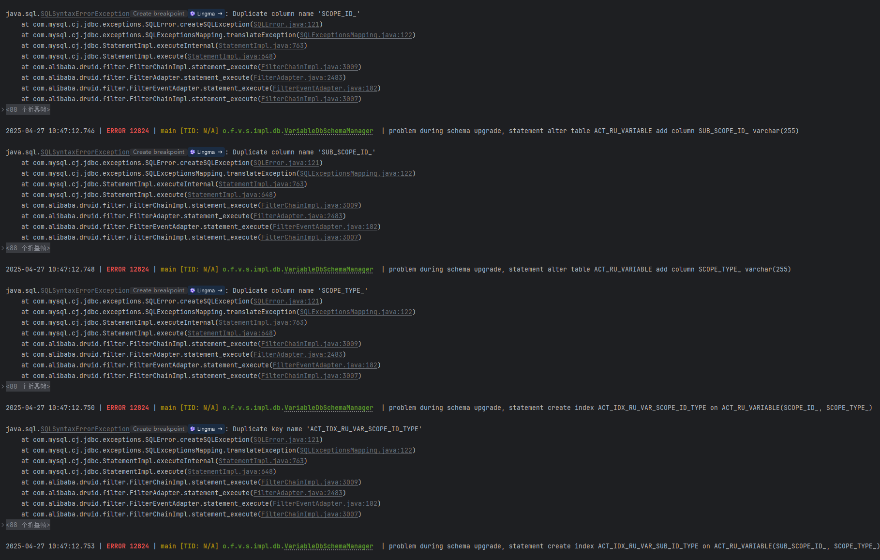
Task: Open SQLError.java:121 link in the topmost stack trace
Action: point(286,25)
